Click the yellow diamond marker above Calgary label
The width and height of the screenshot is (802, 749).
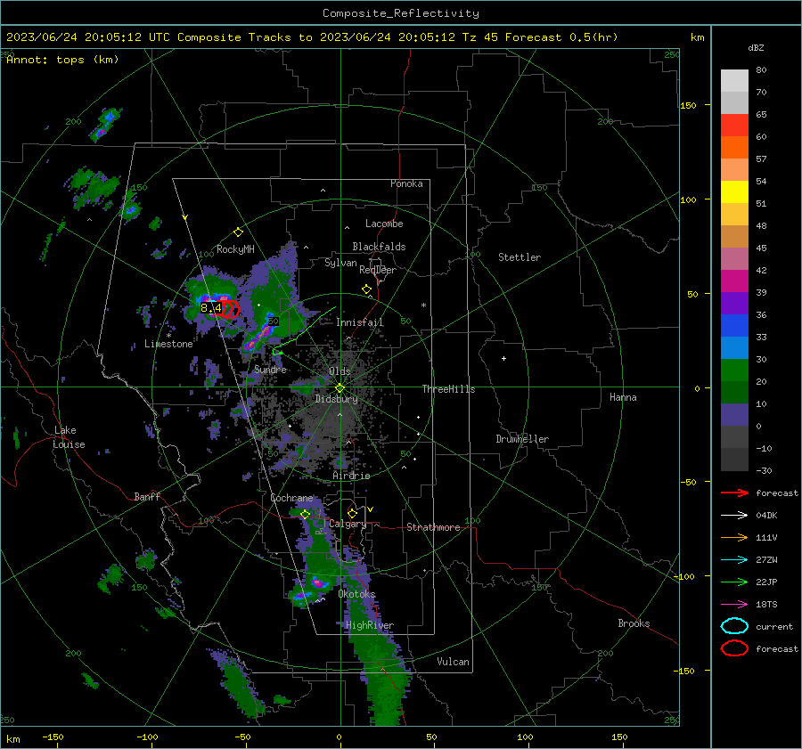click(352, 513)
